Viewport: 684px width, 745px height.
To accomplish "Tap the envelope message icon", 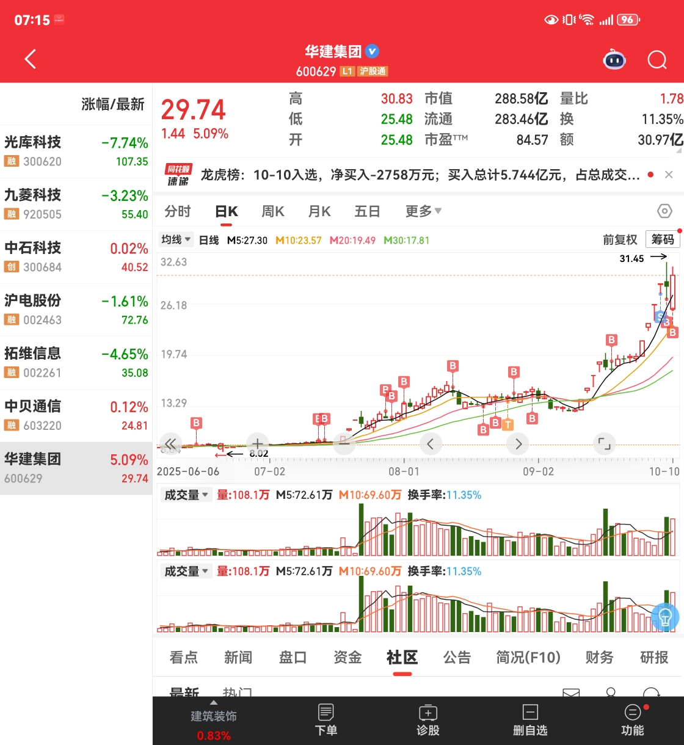I will (x=571, y=693).
